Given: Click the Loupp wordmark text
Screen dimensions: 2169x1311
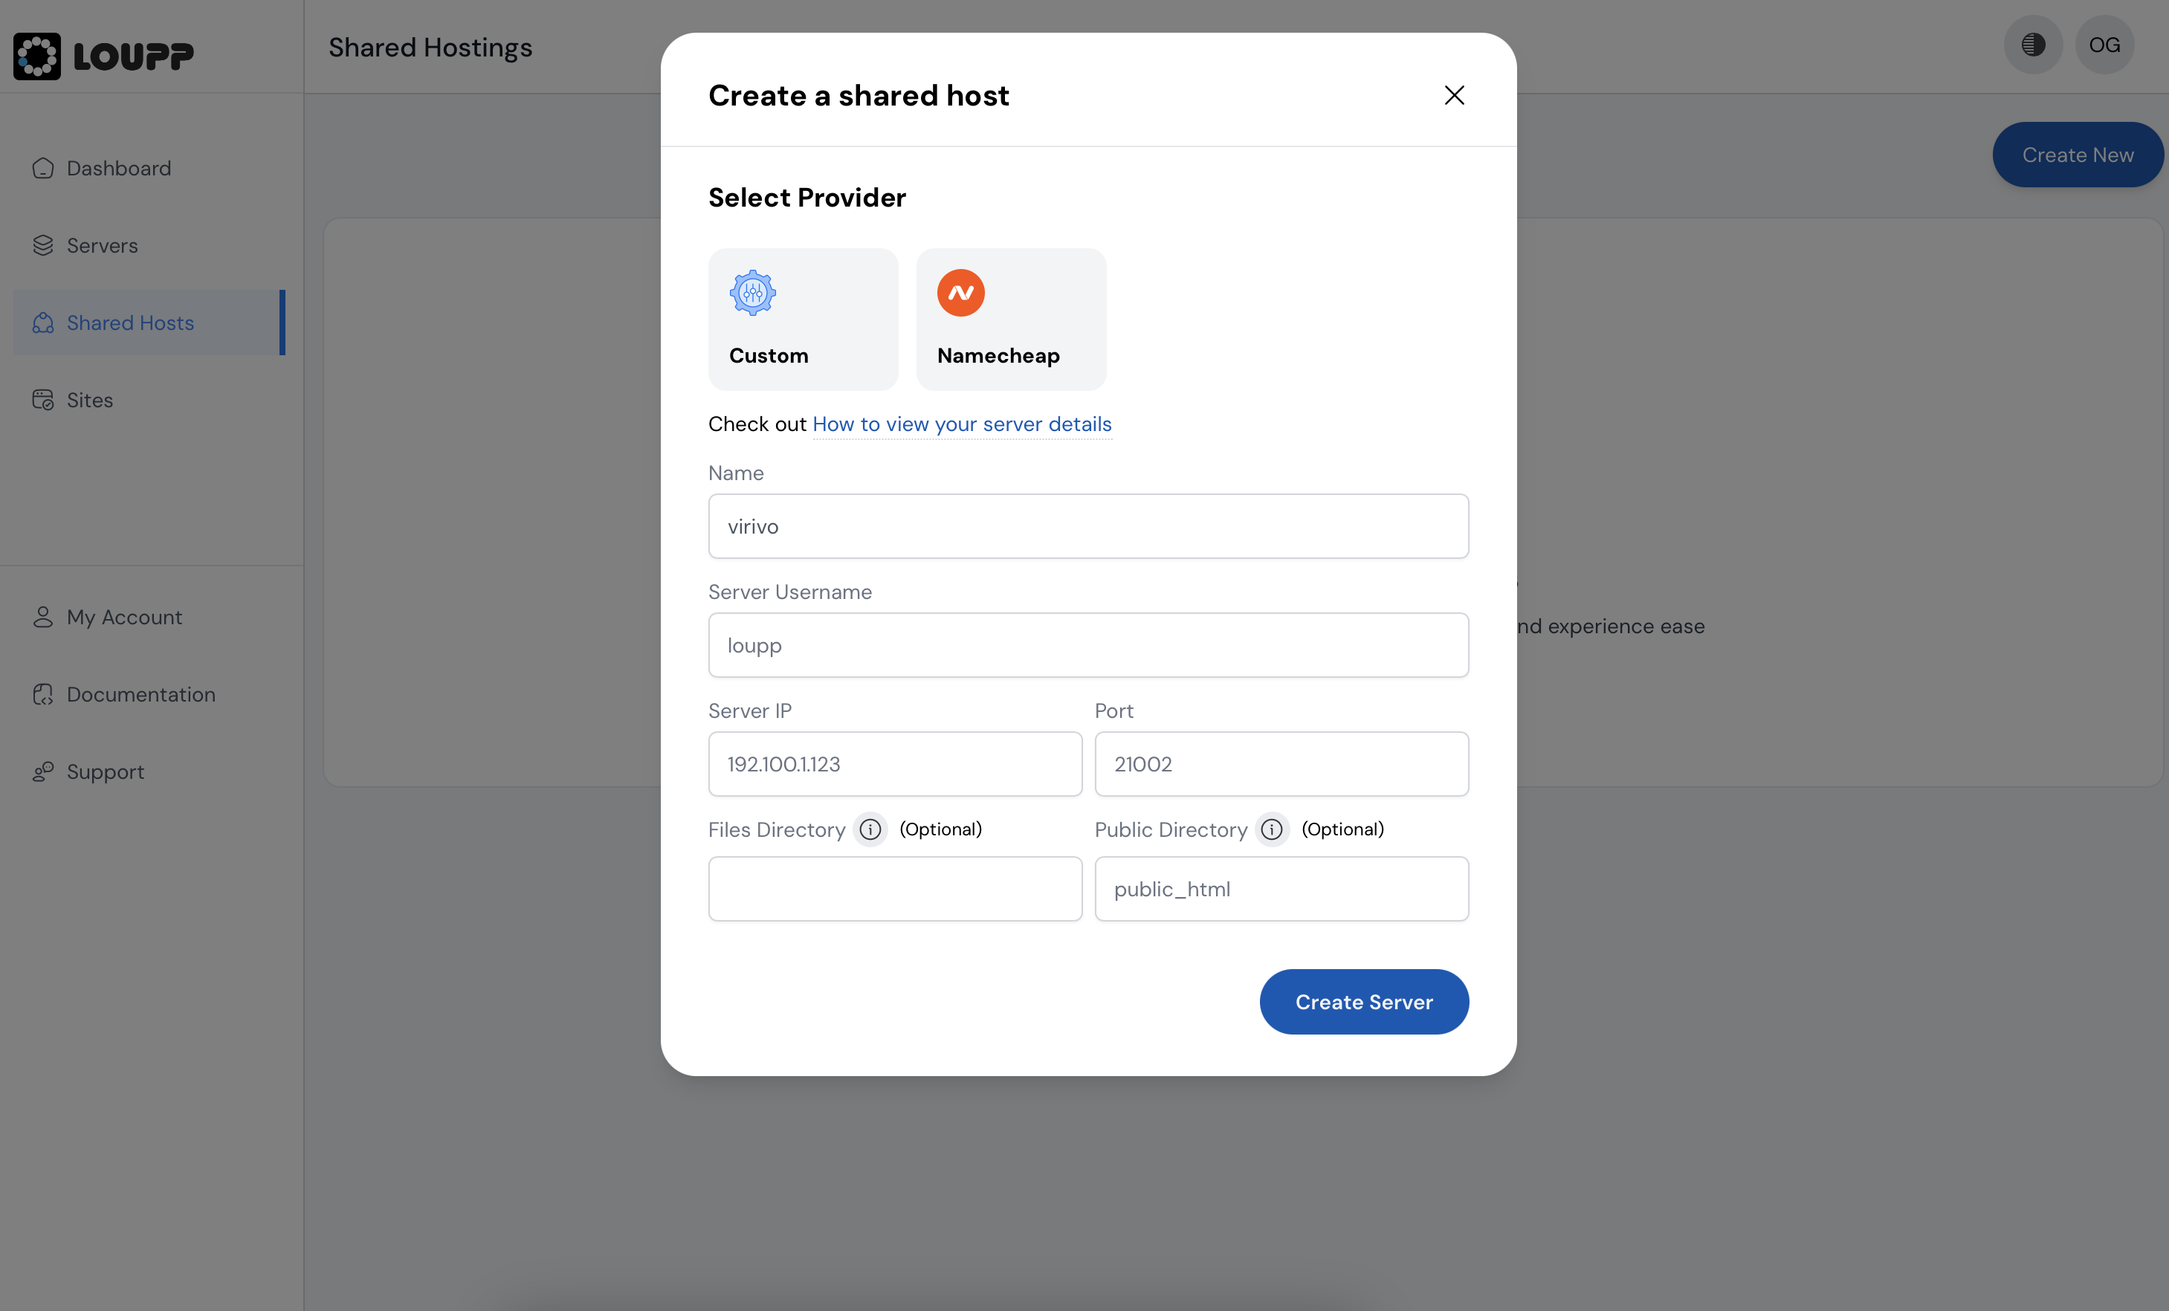Looking at the screenshot, I should [x=134, y=56].
